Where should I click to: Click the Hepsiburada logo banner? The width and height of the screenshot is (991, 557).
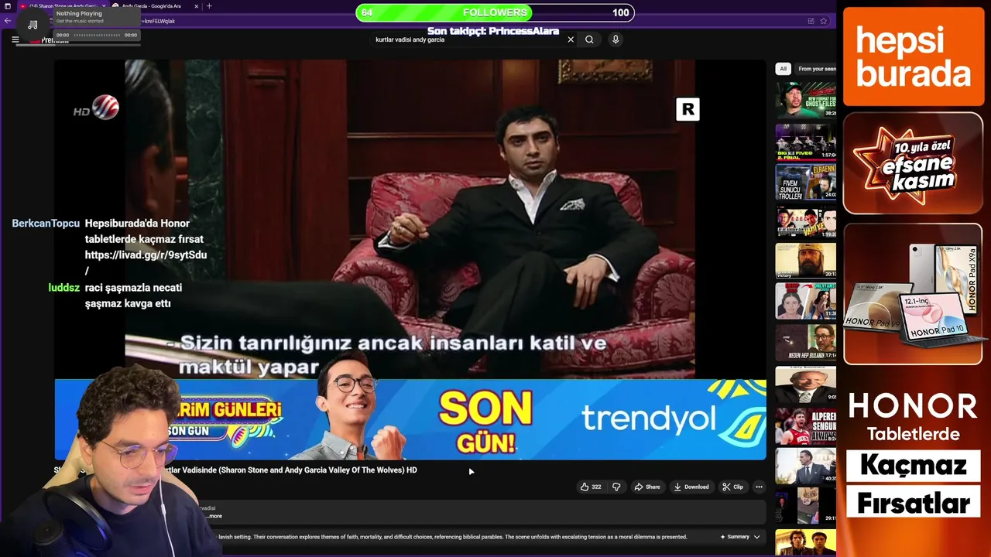coord(914,56)
